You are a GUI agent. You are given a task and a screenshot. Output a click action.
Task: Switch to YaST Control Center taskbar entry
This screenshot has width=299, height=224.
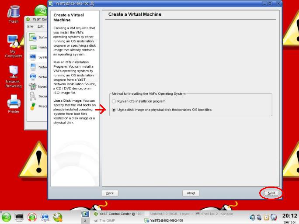[x=118, y=214]
